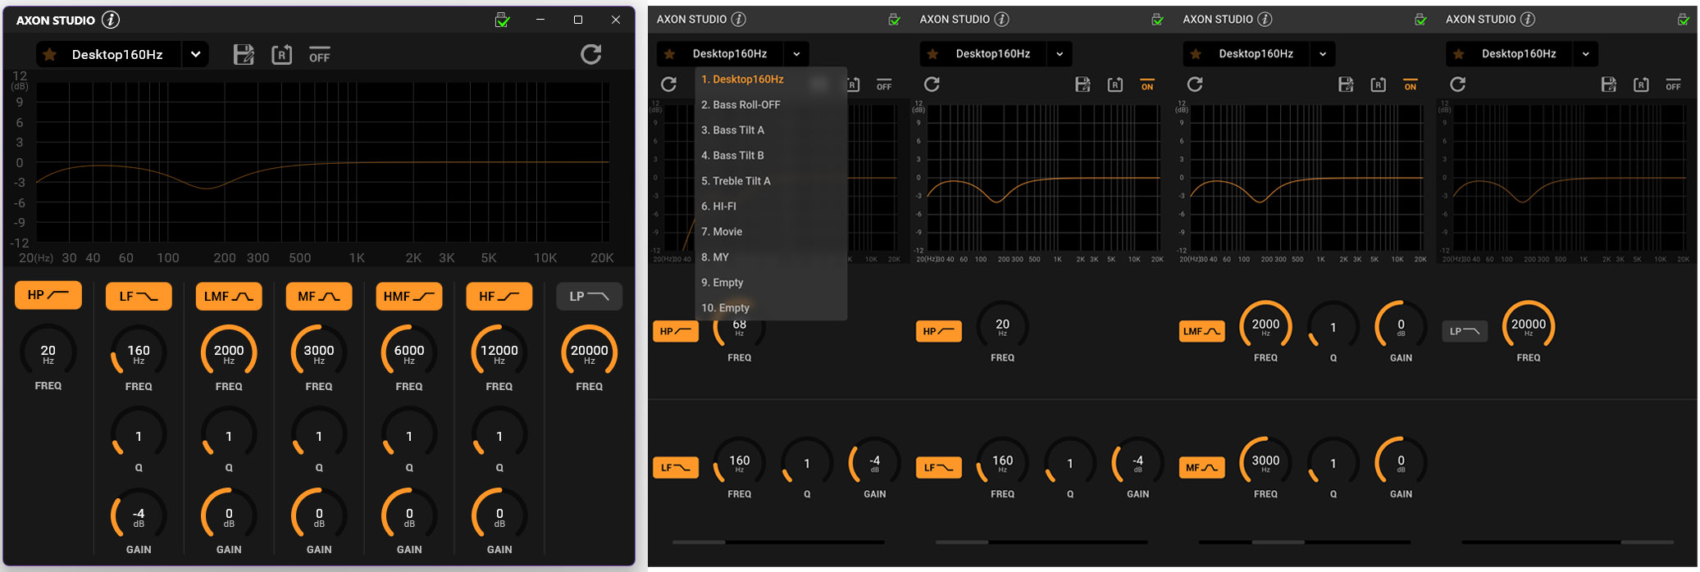Click the reset (R) icon in the LMF/MF panel
The width and height of the screenshot is (1700, 572).
(x=1379, y=84)
